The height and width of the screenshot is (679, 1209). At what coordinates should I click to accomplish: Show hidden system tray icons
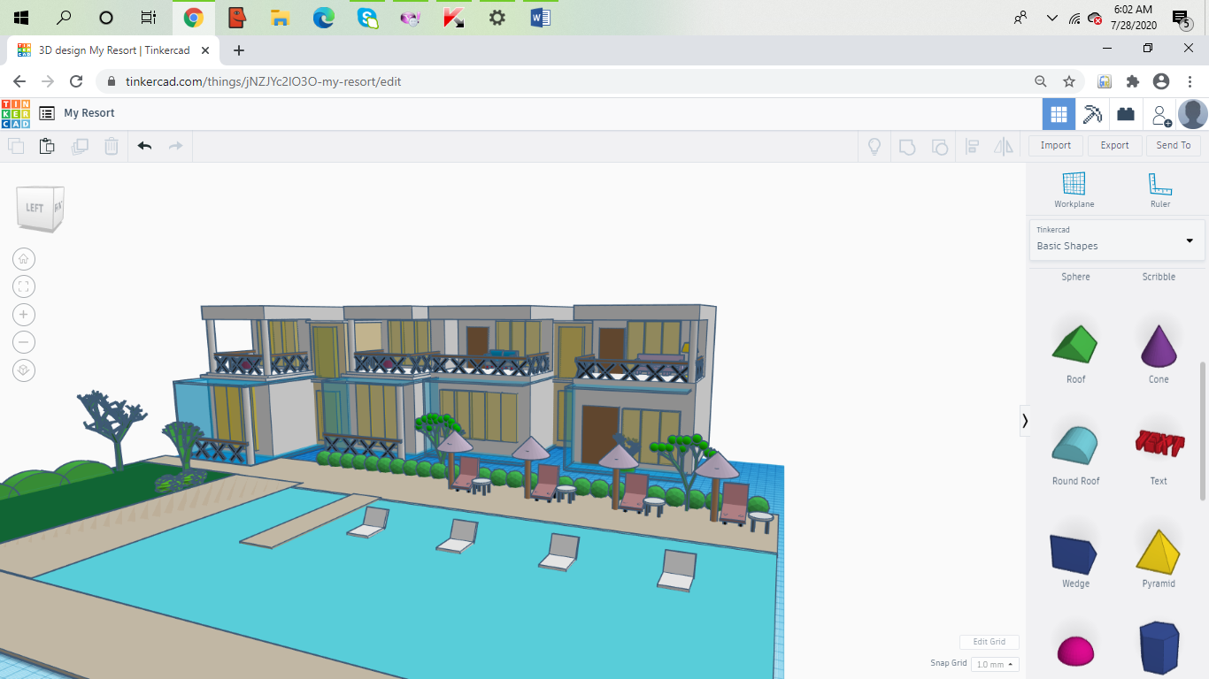tap(1051, 18)
